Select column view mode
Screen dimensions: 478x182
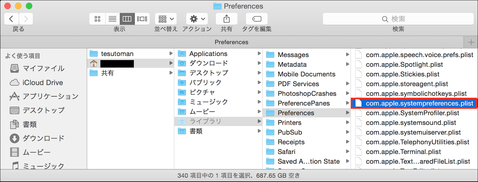coord(127,19)
